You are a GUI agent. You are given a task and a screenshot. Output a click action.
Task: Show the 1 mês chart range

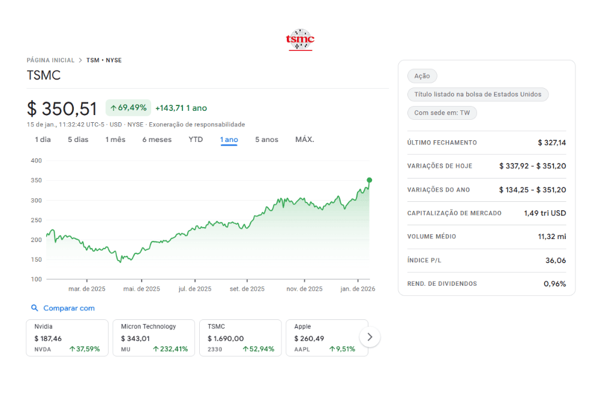(115, 140)
